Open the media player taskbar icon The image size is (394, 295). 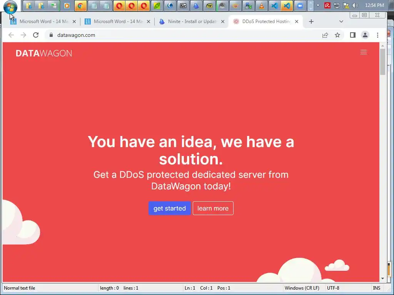click(67, 6)
